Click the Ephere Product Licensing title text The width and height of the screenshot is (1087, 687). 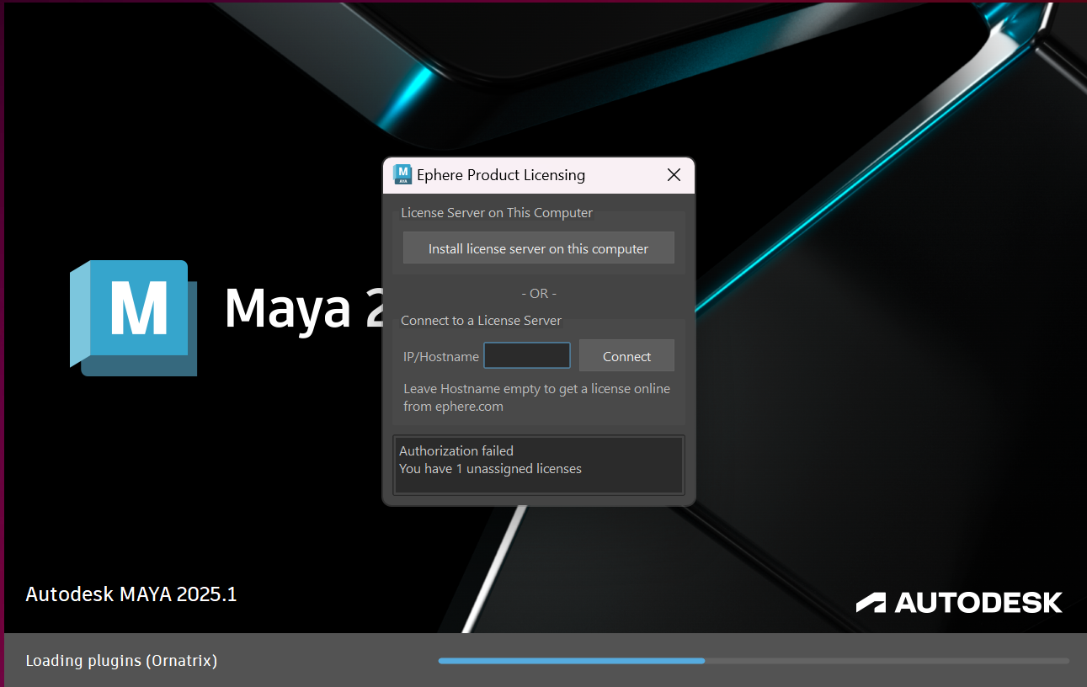point(500,175)
